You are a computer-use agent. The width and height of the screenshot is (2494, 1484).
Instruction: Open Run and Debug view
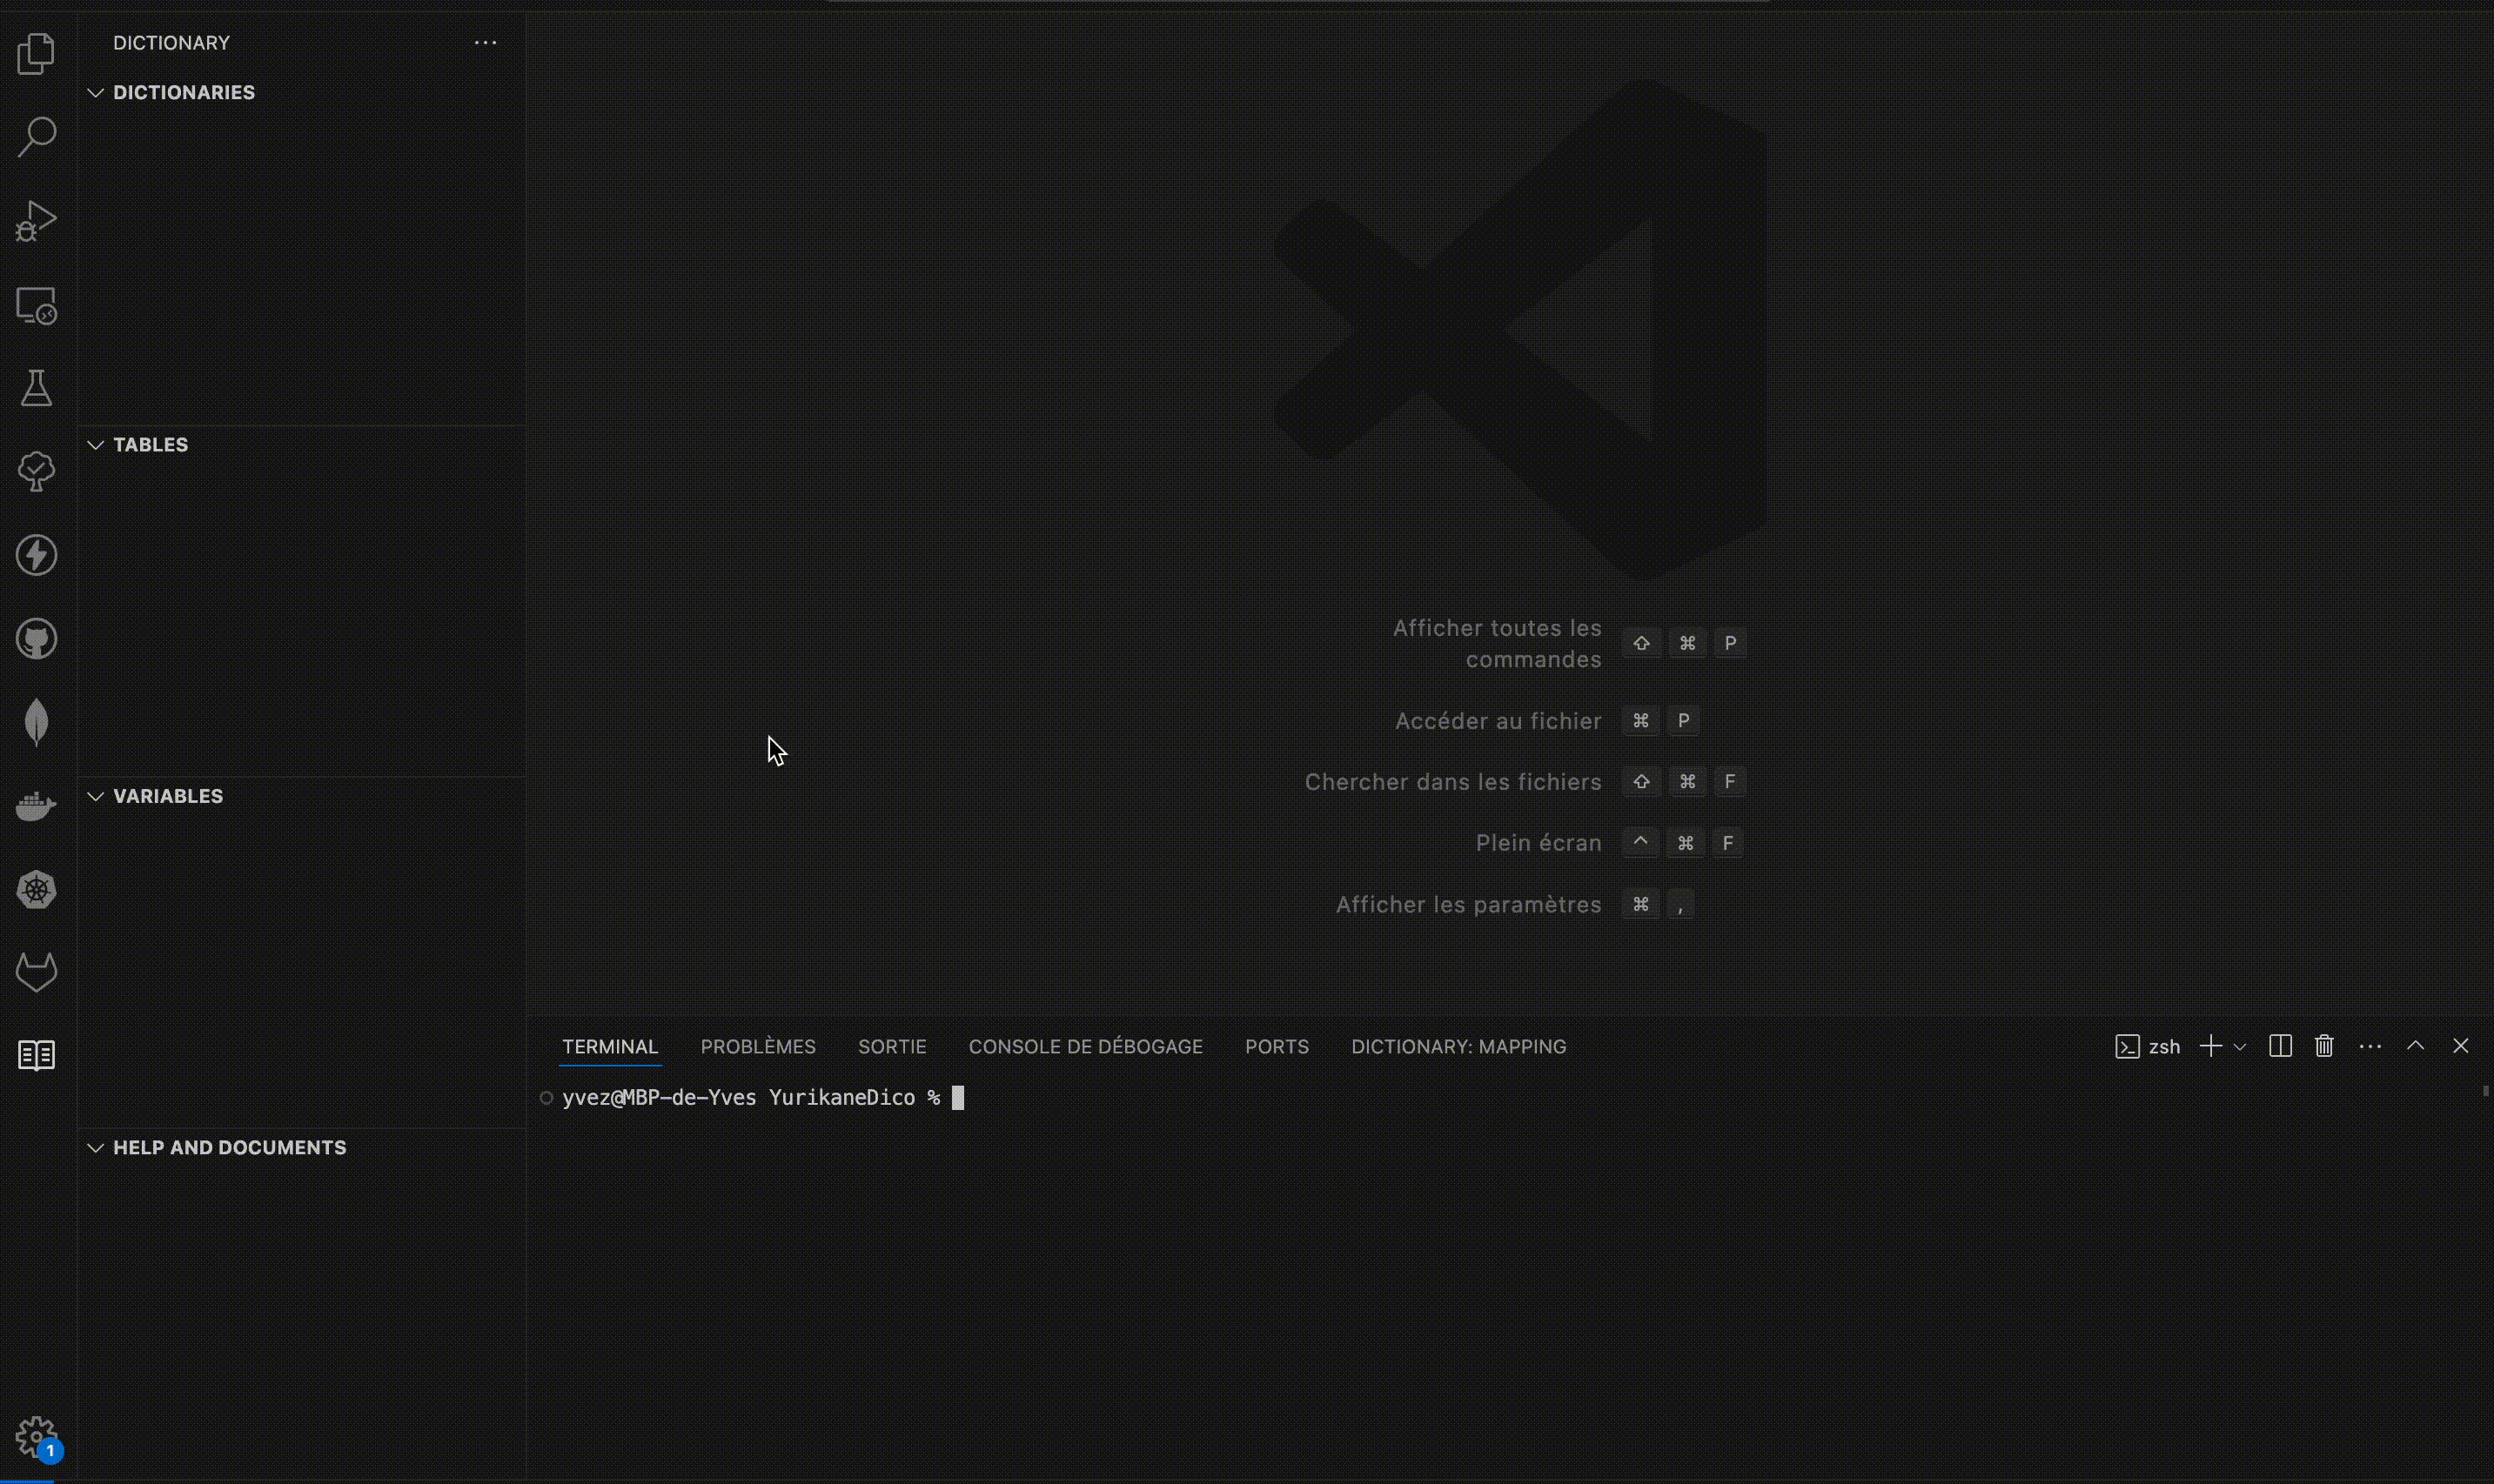pyautogui.click(x=36, y=221)
